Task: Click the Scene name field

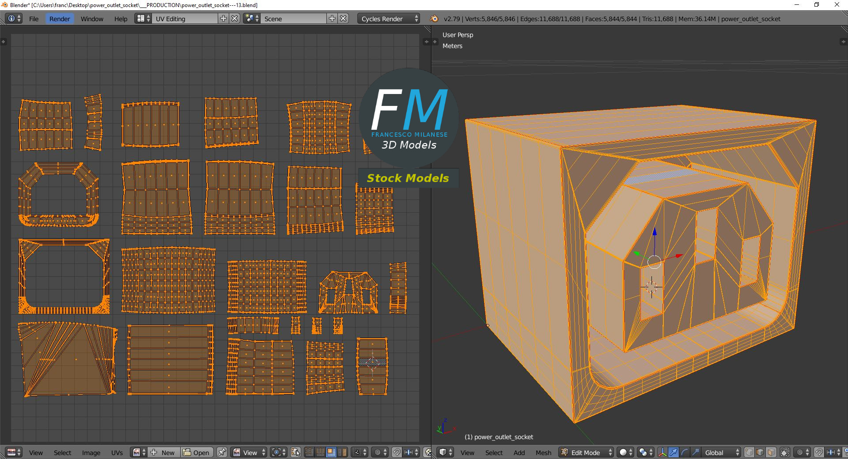Action: click(x=294, y=19)
